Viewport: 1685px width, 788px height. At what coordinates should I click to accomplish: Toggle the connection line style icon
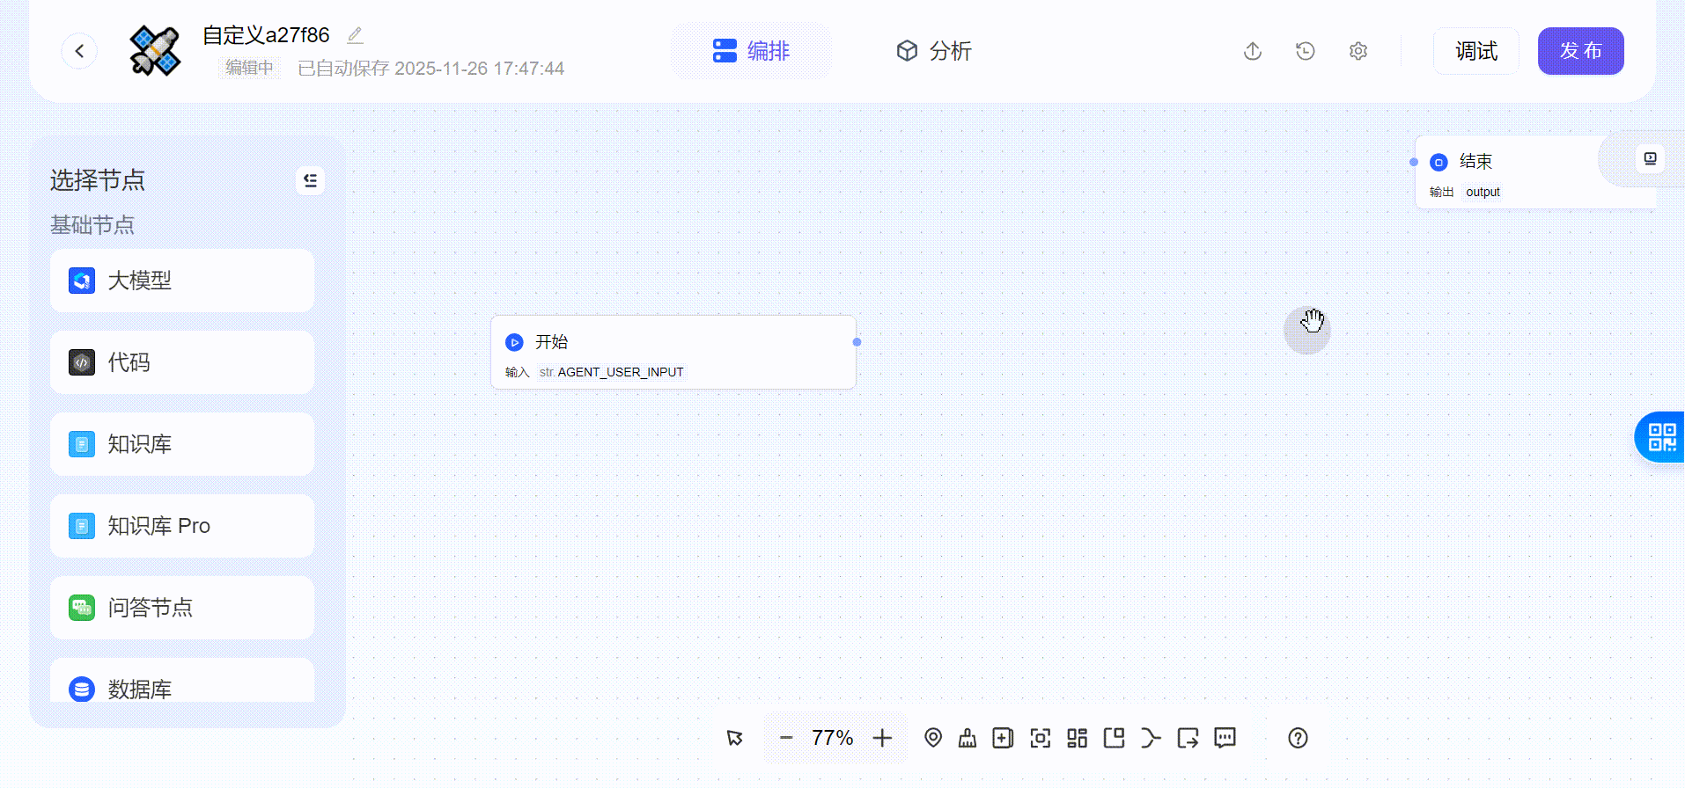coord(1151,738)
